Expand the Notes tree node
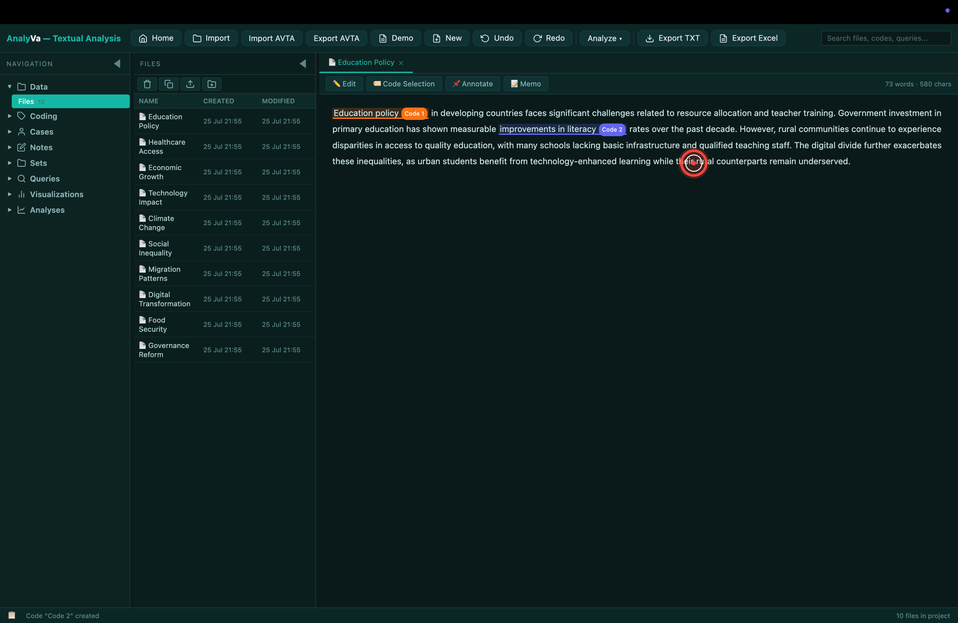 tap(10, 147)
